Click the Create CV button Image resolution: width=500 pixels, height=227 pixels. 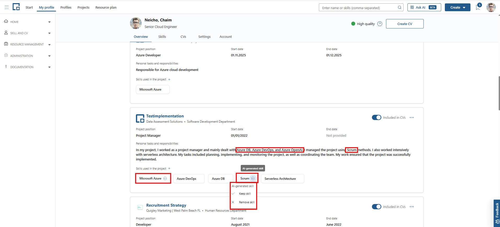pos(405,24)
